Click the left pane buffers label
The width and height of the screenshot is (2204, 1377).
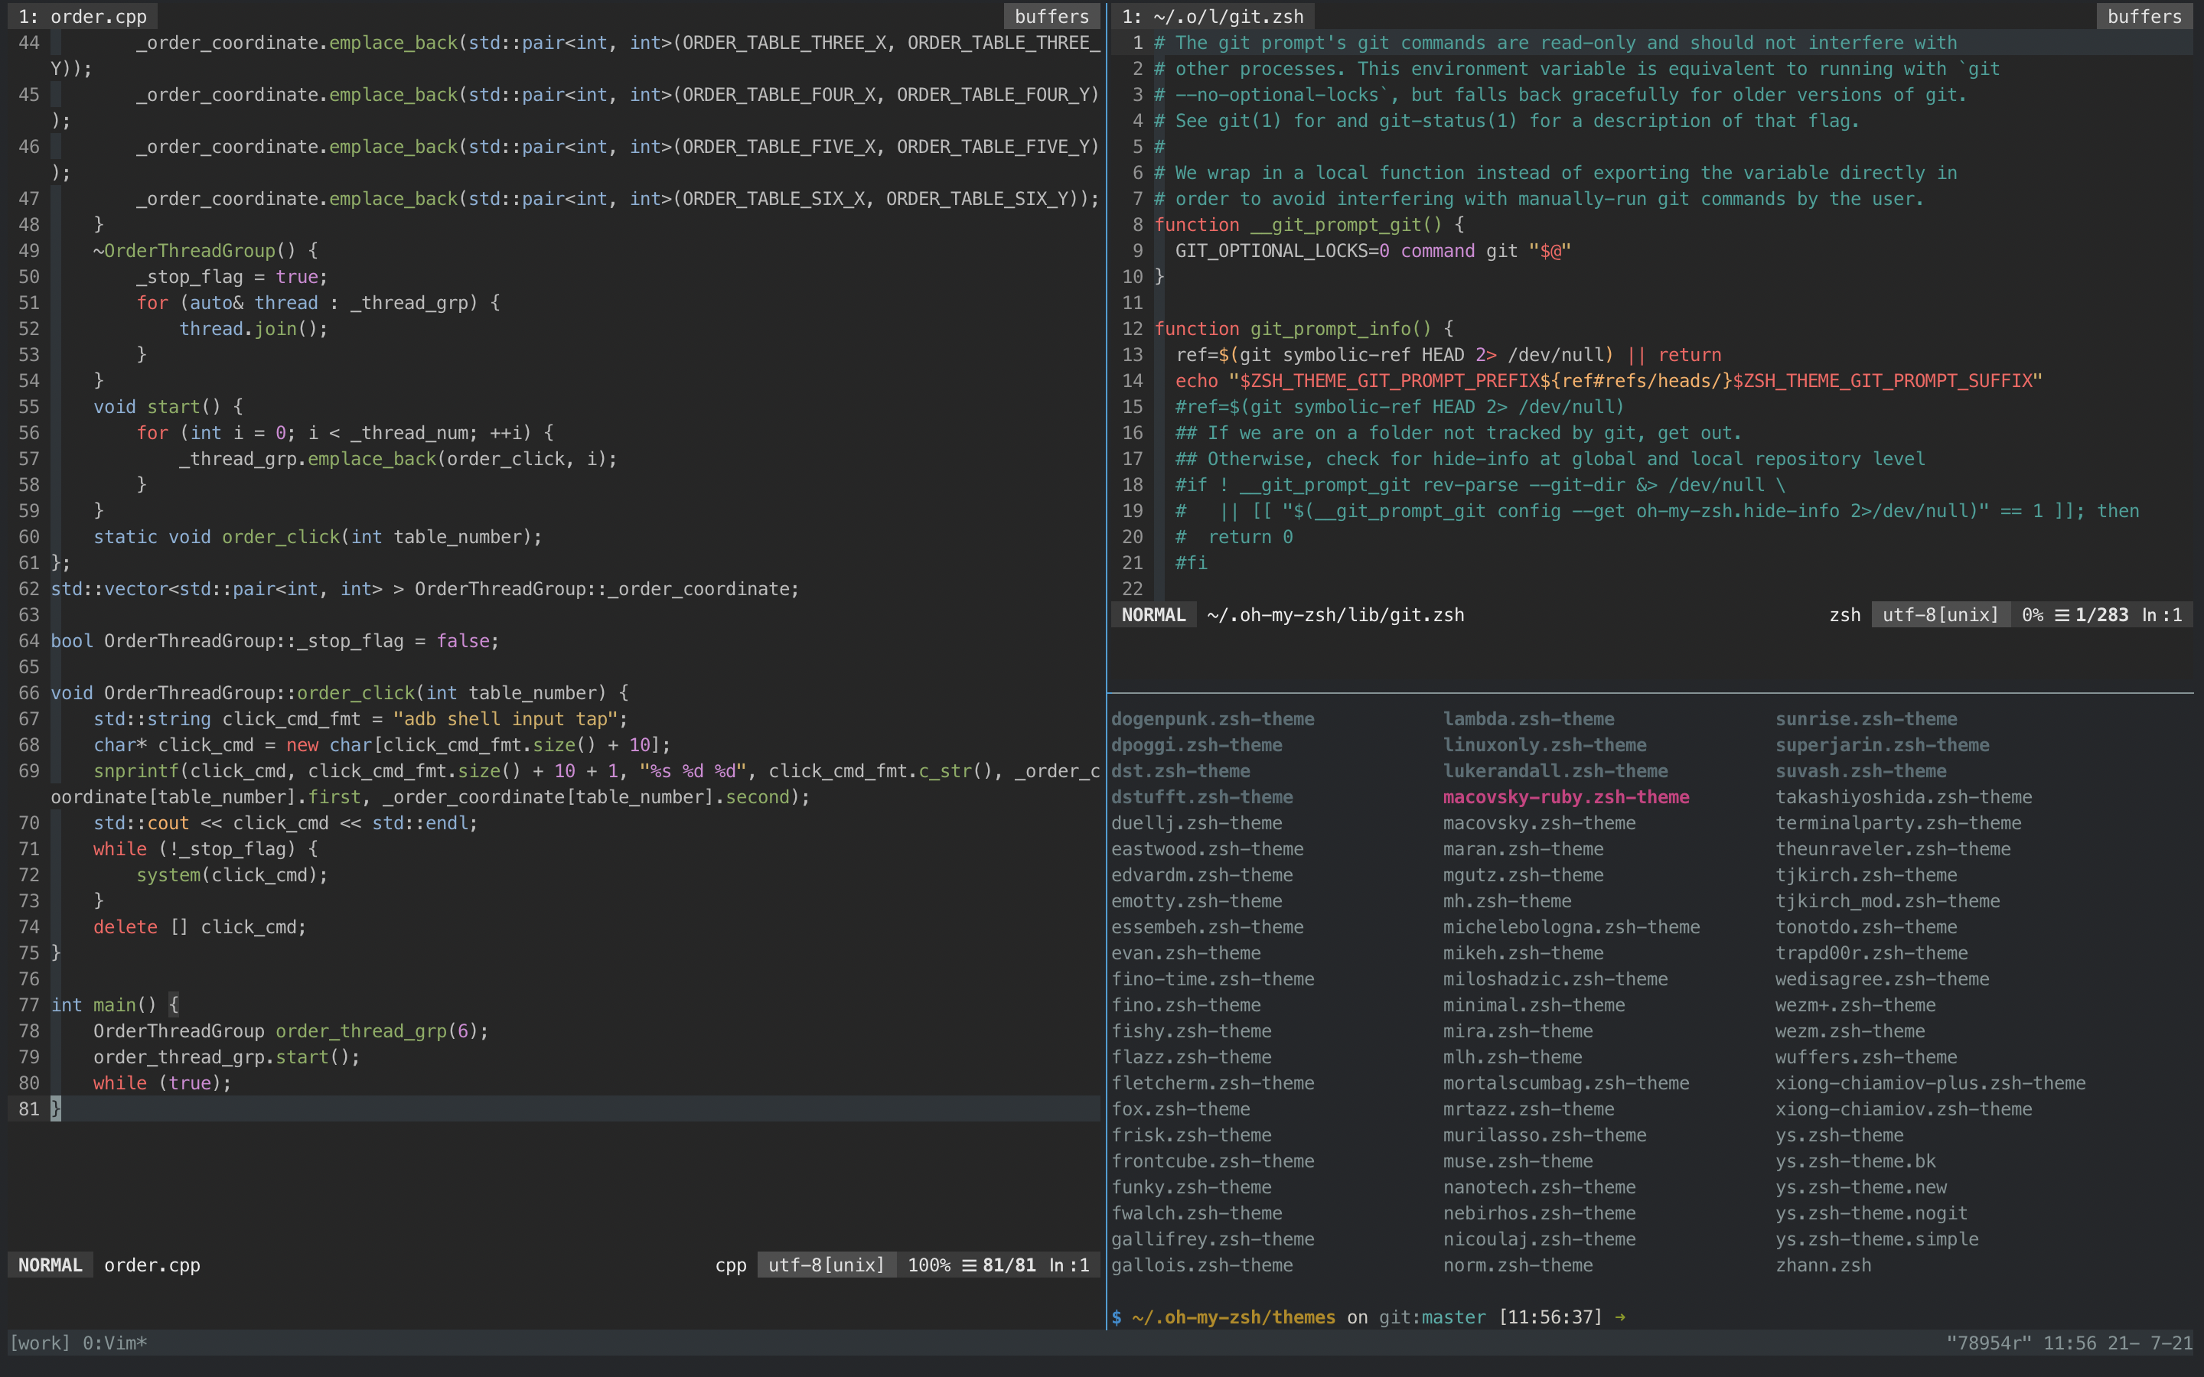pyautogui.click(x=1051, y=16)
